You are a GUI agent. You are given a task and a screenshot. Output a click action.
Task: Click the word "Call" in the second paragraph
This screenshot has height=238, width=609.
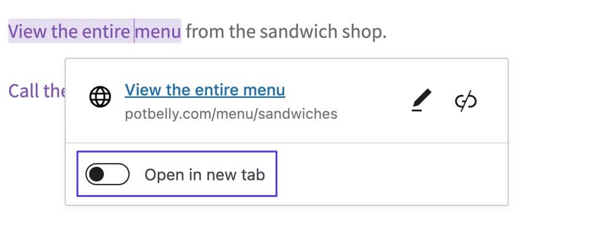24,91
